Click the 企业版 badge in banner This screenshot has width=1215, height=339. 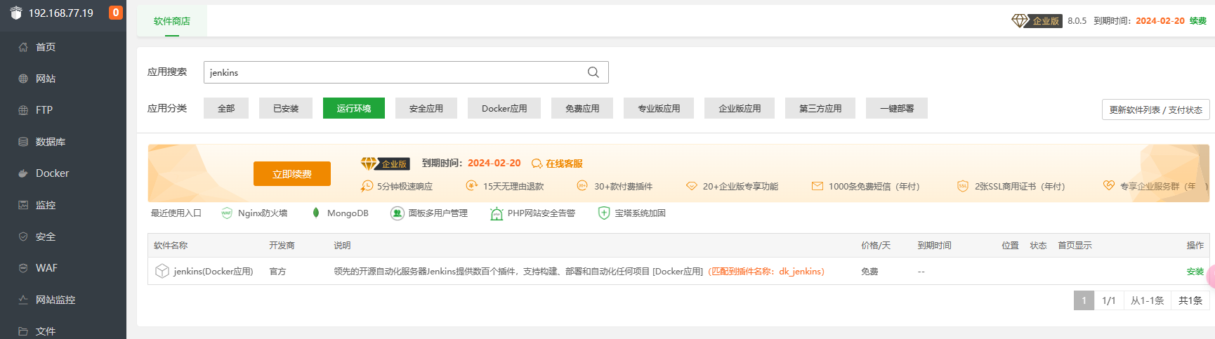385,164
